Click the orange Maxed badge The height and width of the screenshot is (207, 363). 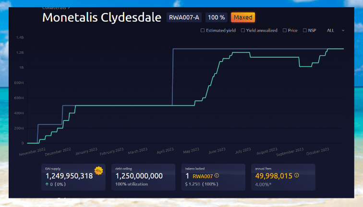coord(243,17)
